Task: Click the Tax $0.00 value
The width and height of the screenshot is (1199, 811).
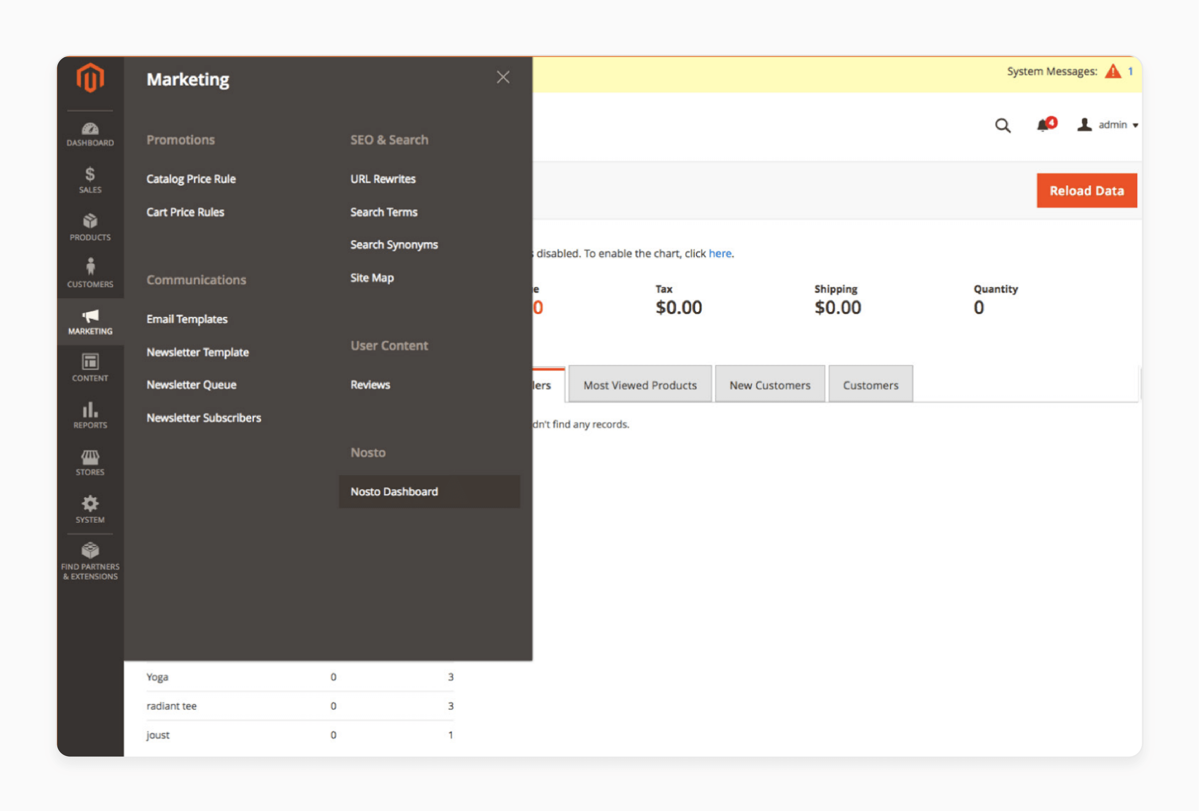Action: tap(678, 307)
